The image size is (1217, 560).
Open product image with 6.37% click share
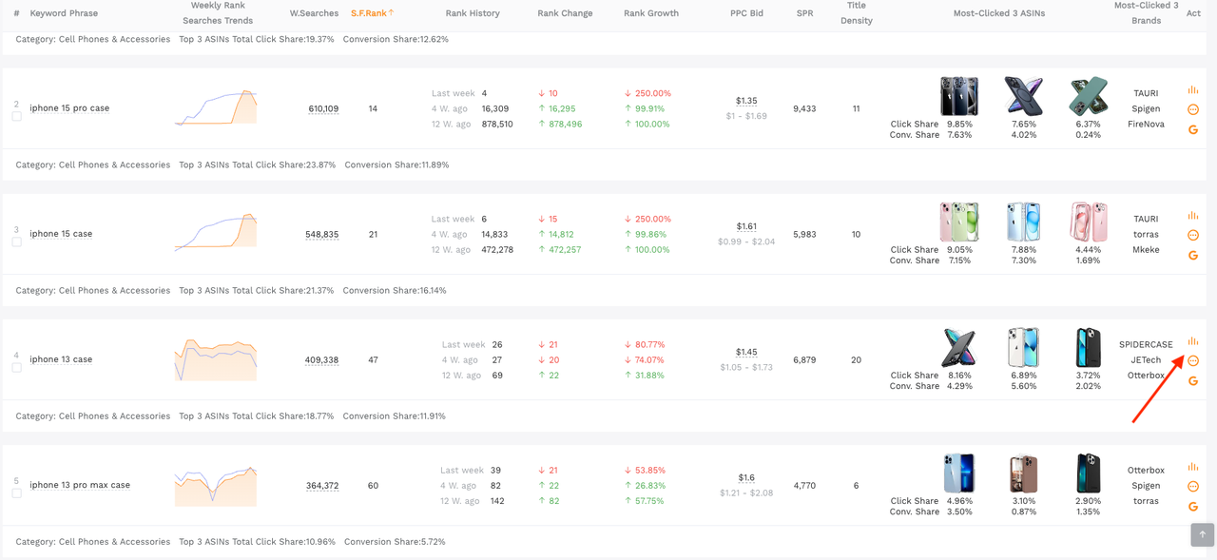point(1089,97)
